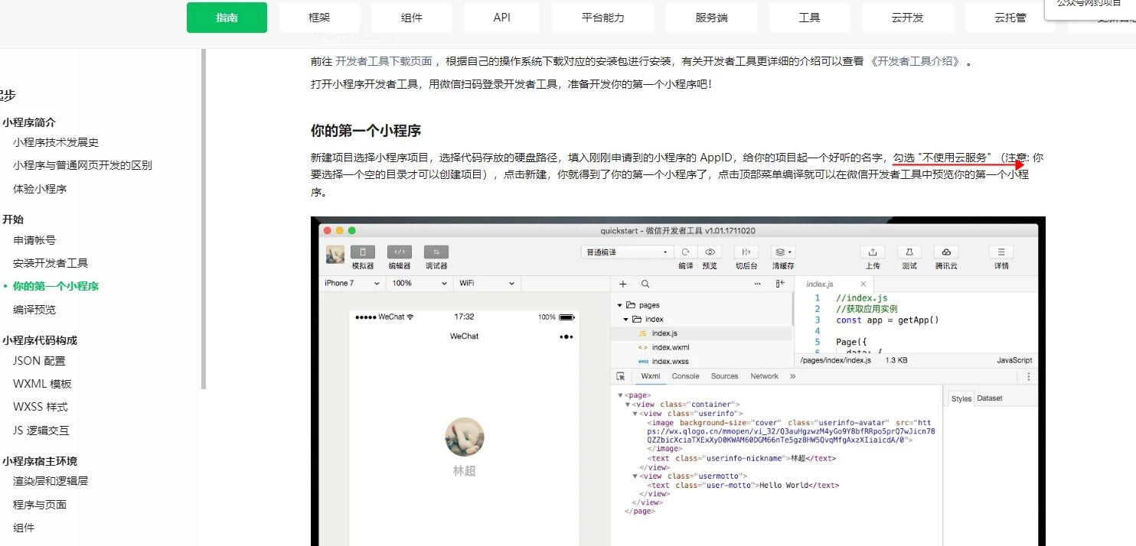The width and height of the screenshot is (1136, 546).
Task: Collapse the view usermotto node triangle
Action: point(635,476)
